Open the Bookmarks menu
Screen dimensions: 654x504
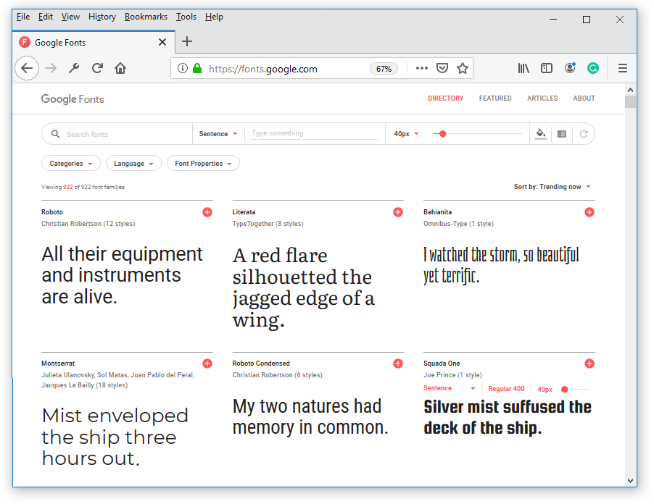click(x=146, y=17)
